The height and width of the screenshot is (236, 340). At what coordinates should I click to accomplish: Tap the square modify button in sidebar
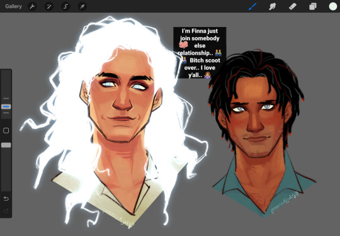tap(6, 130)
